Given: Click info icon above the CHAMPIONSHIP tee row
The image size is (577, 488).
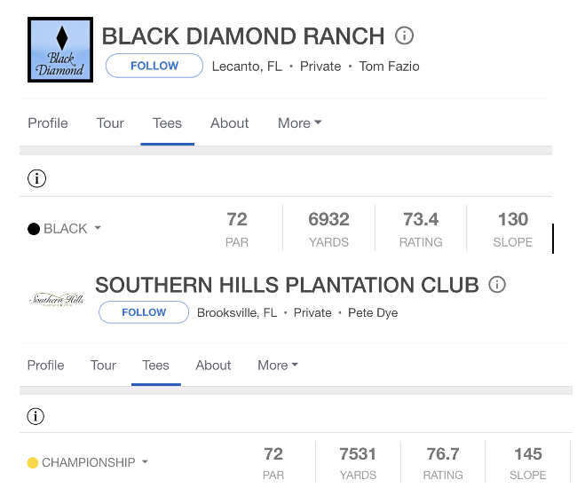Looking at the screenshot, I should [x=36, y=416].
